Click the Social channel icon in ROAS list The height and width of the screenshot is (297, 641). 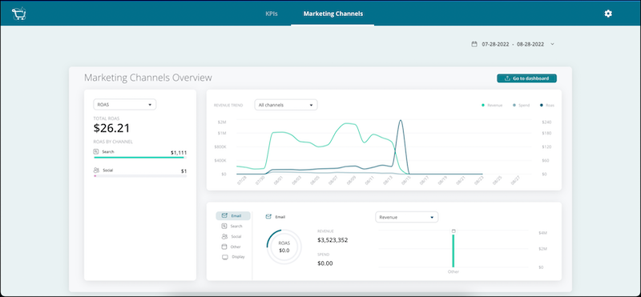click(96, 170)
